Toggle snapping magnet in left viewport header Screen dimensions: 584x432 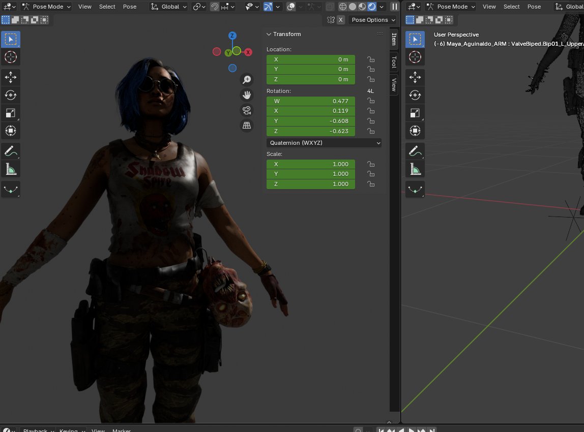215,7
